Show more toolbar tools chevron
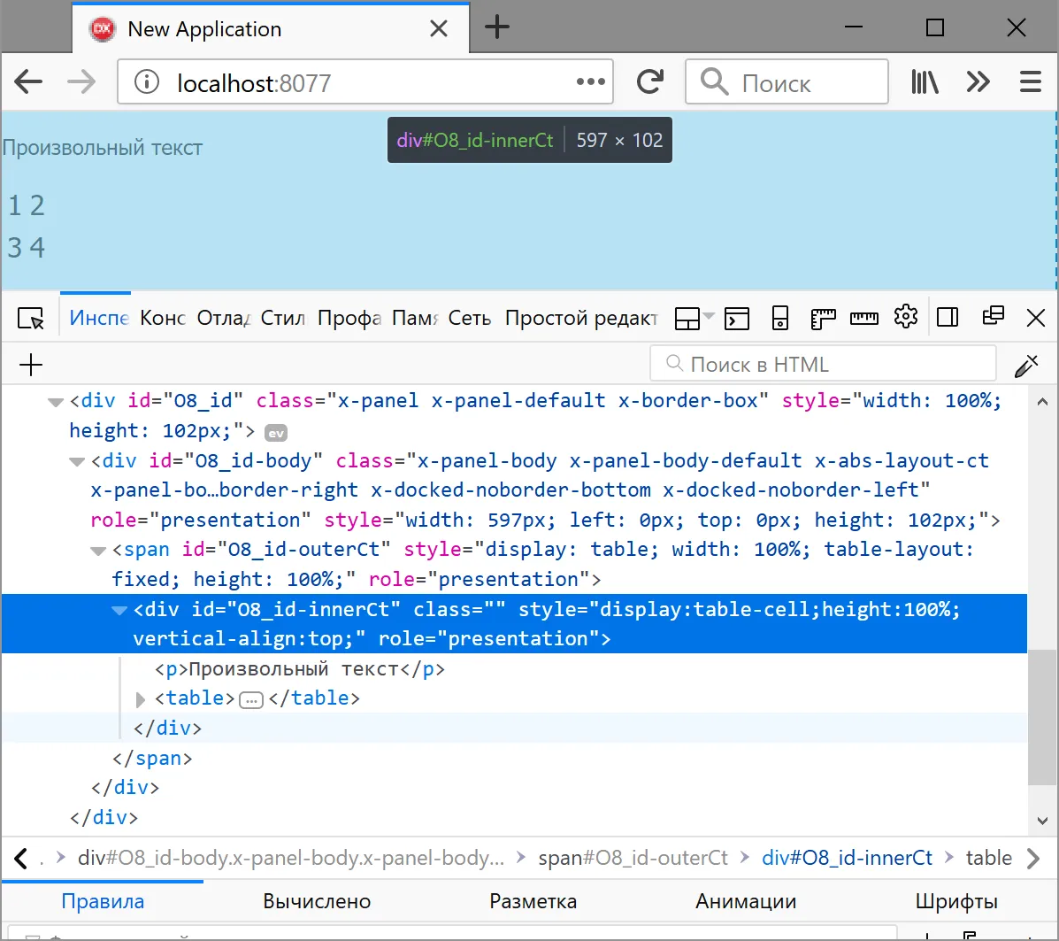Screen dimensions: 1059x941 coord(978,81)
